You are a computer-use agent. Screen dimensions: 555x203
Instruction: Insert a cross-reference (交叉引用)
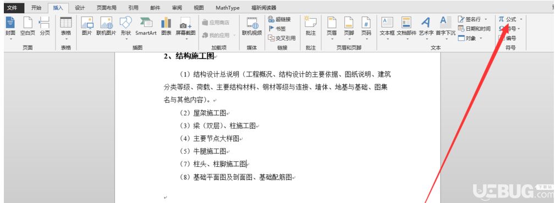tap(282, 38)
